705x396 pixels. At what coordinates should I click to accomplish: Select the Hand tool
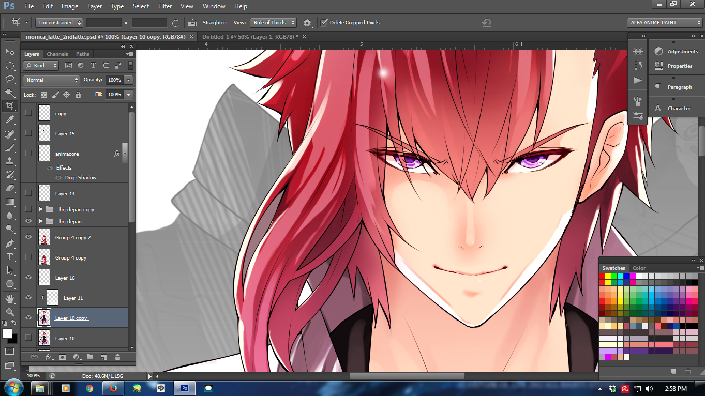click(x=9, y=299)
